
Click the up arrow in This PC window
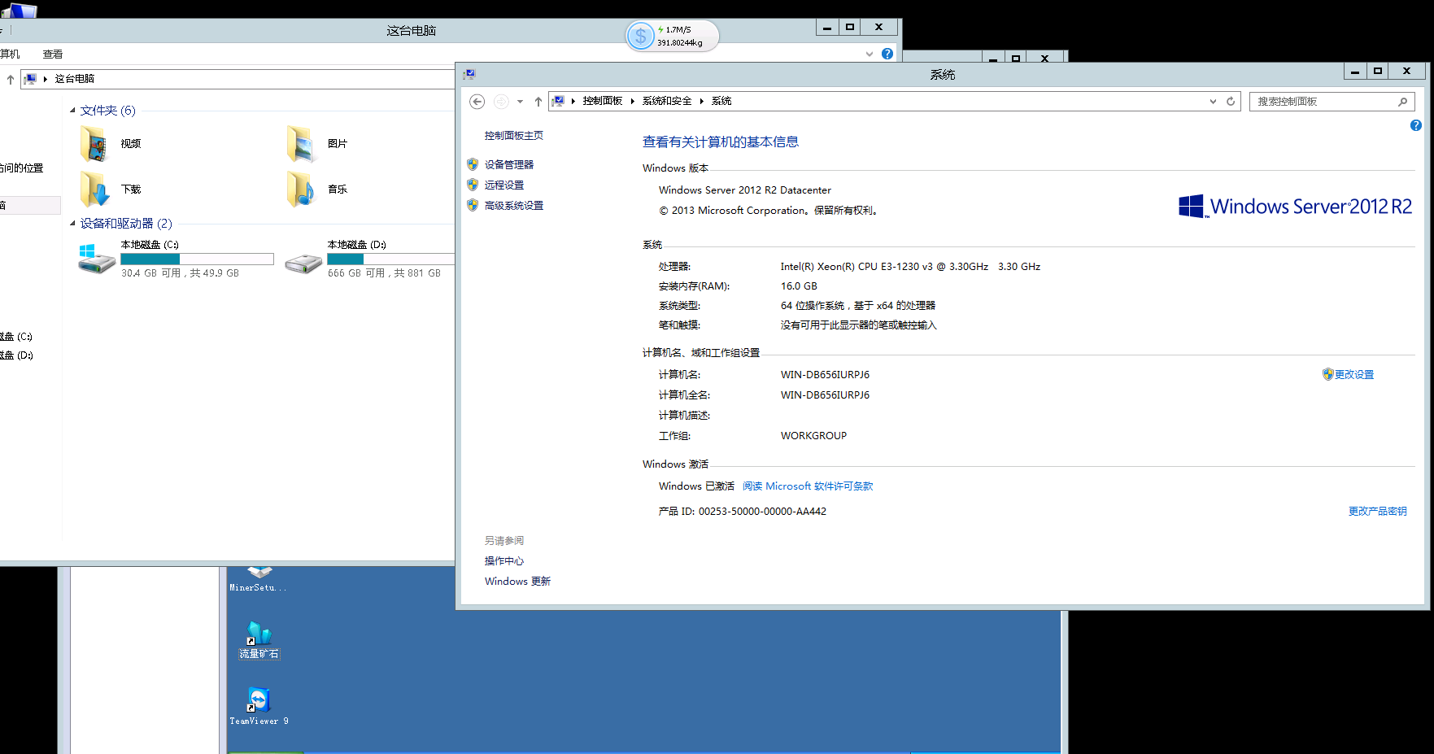pos(10,79)
